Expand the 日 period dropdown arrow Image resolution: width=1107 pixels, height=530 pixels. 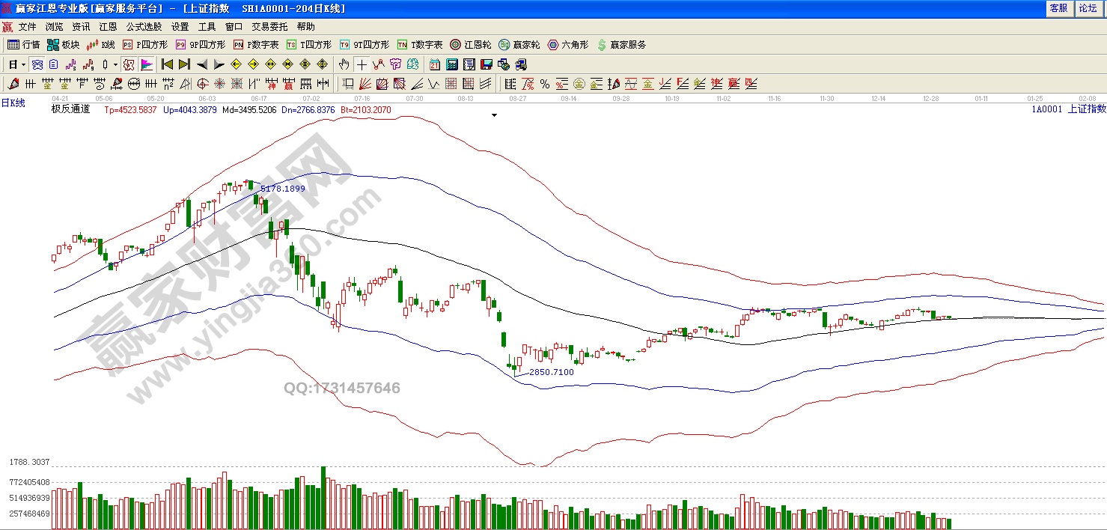[x=23, y=64]
